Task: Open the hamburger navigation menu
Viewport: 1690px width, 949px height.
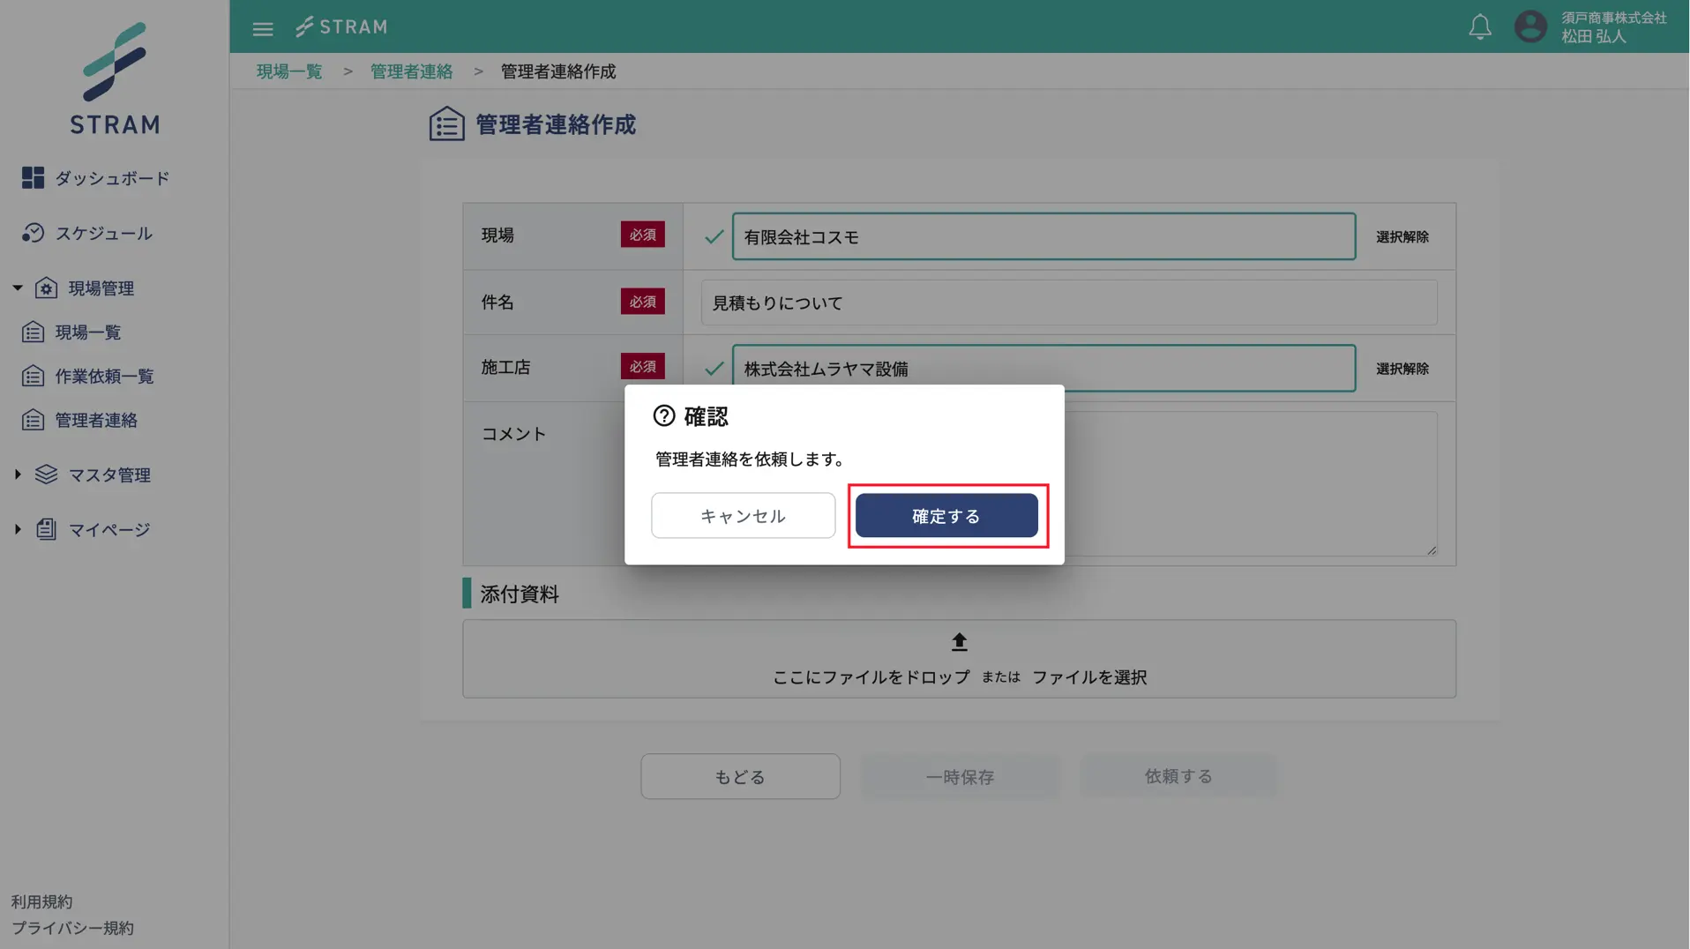Action: pyautogui.click(x=262, y=27)
